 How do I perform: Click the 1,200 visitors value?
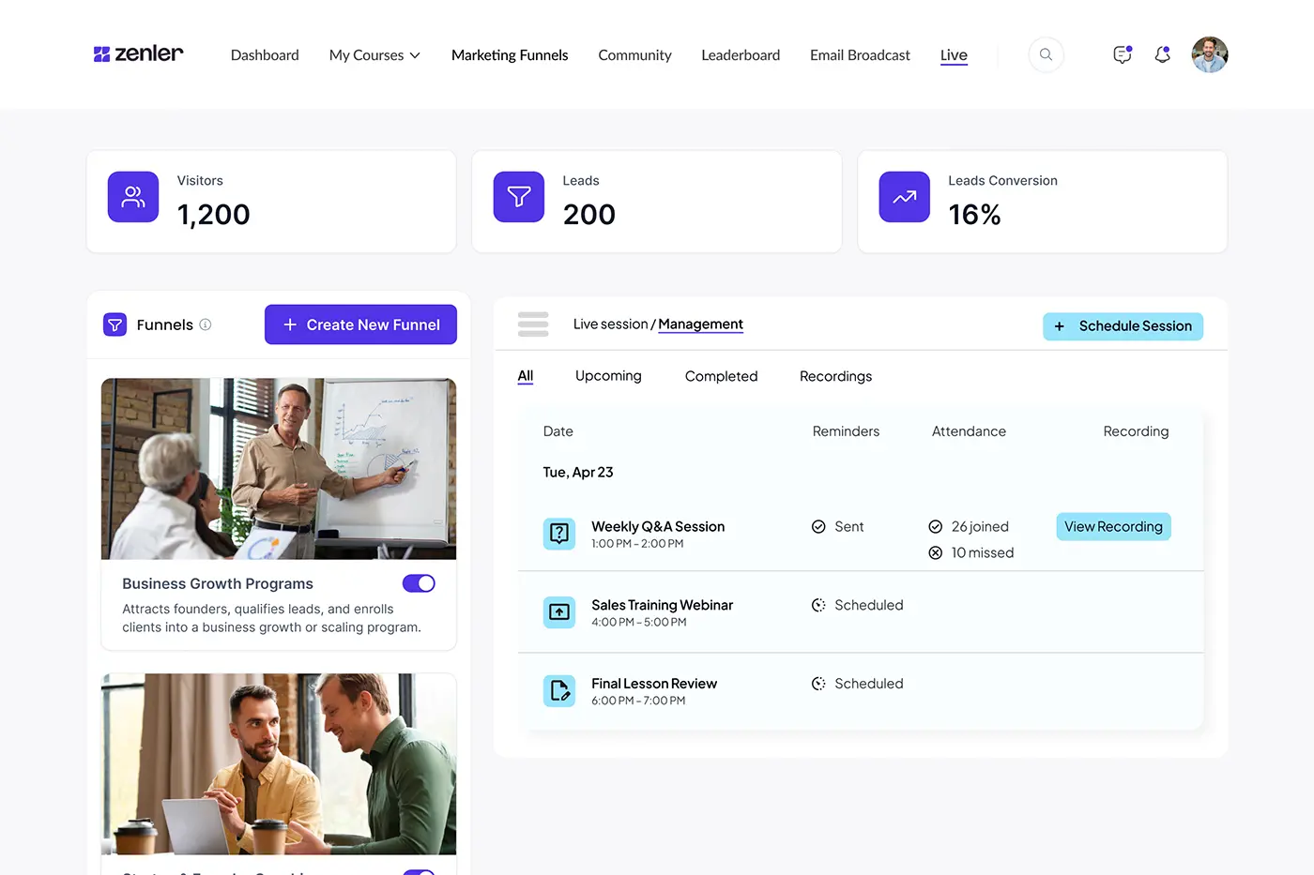(x=214, y=215)
